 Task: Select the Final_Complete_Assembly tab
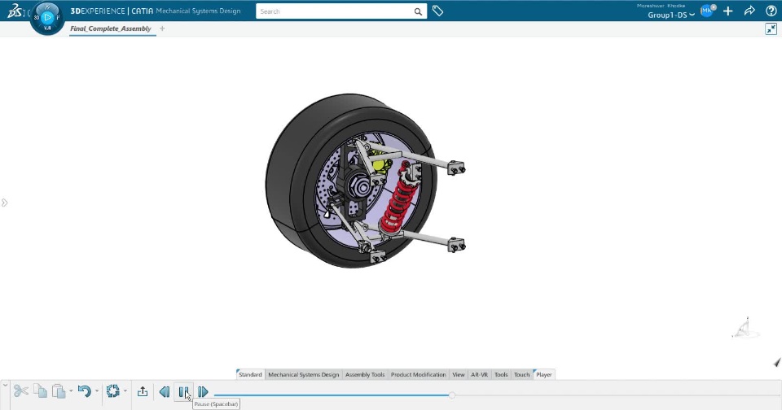[x=111, y=28]
